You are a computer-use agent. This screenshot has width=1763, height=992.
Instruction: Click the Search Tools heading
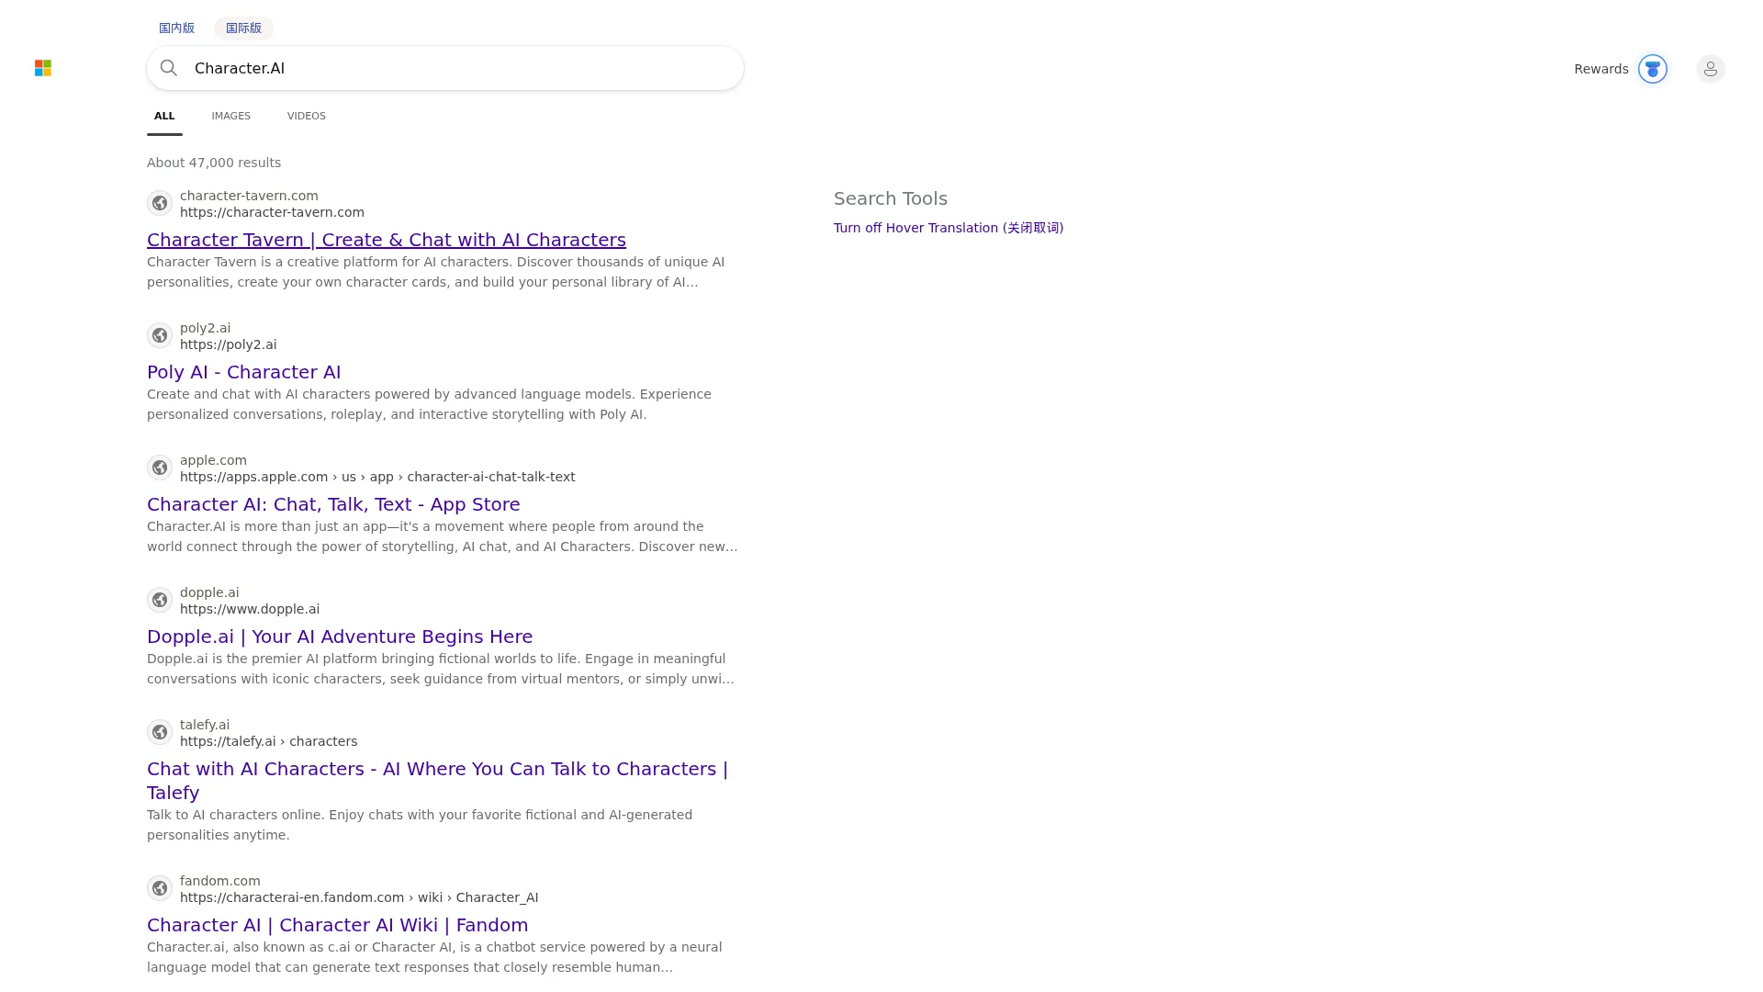(x=891, y=198)
